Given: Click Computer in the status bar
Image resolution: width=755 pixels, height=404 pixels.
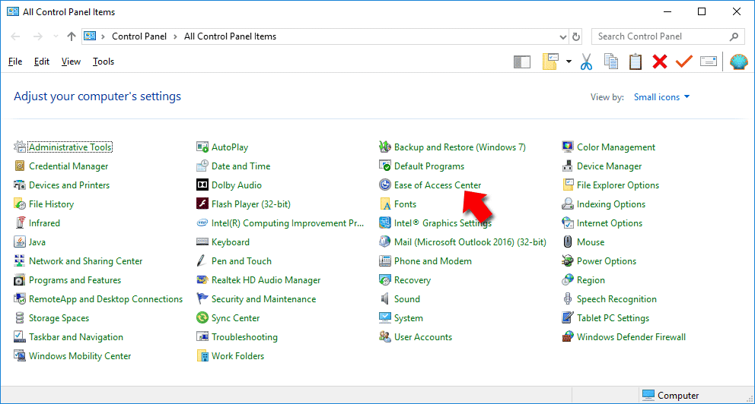Looking at the screenshot, I should pos(671,396).
